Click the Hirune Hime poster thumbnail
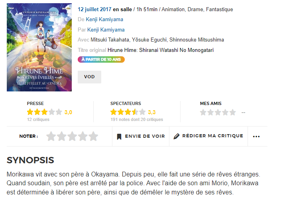287x212 pixels. (x=39, y=48)
